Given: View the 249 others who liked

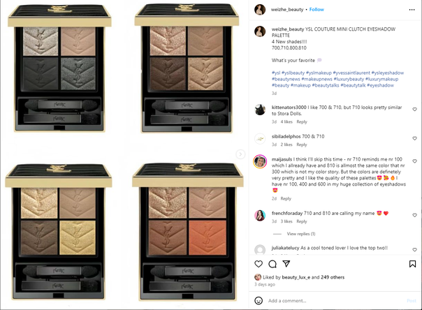Looking at the screenshot, I should (333, 277).
